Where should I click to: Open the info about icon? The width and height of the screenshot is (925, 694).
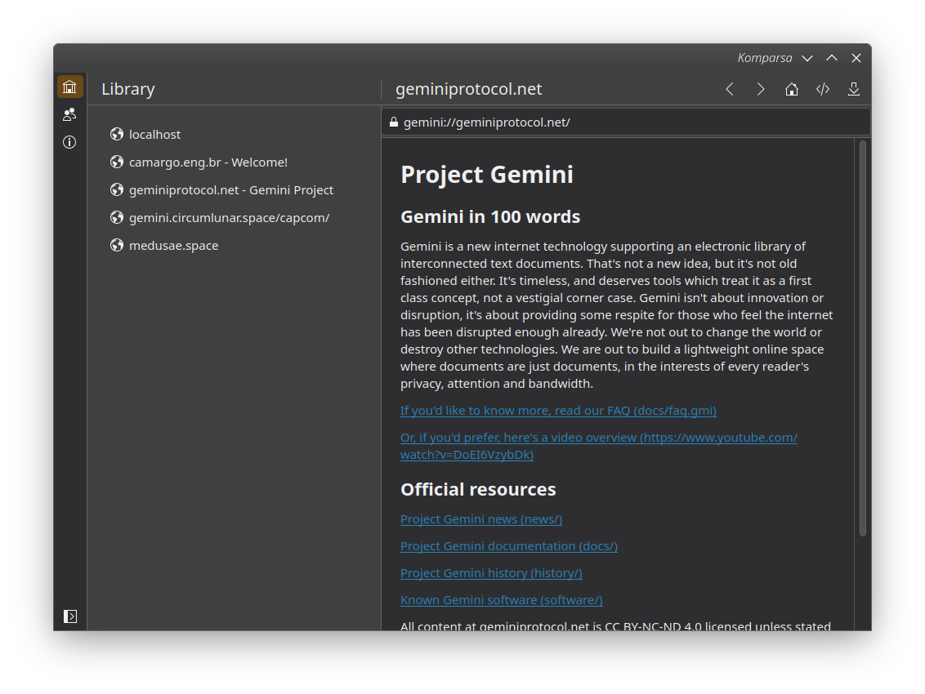69,142
